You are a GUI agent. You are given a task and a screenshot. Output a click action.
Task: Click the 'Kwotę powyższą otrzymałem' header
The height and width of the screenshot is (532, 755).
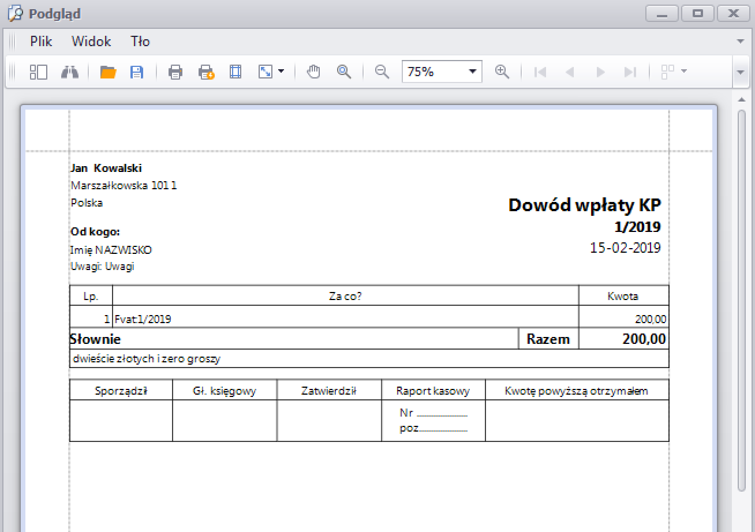tap(576, 391)
